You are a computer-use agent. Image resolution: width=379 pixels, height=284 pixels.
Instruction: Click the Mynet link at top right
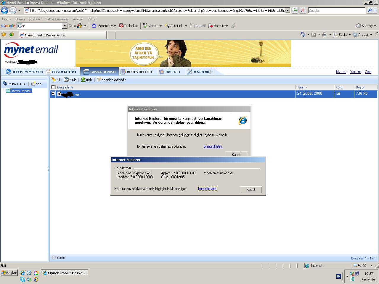pos(341,72)
